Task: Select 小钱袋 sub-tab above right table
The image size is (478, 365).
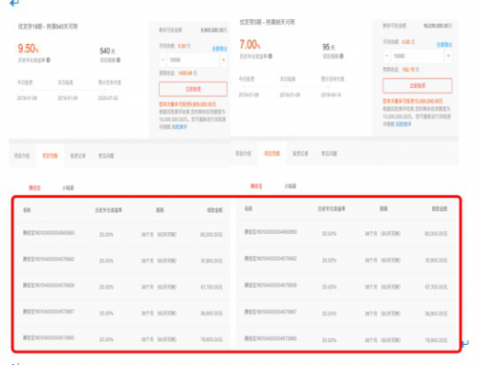Action: (290, 186)
